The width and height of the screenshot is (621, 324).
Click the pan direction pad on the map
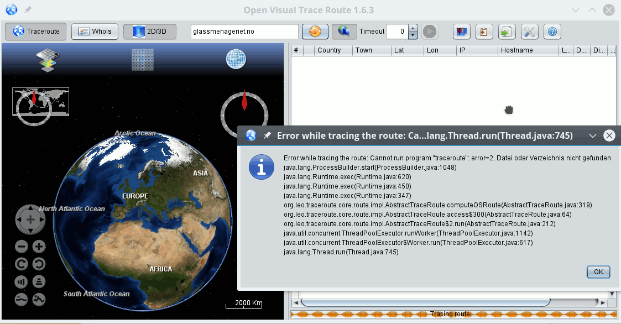30,220
